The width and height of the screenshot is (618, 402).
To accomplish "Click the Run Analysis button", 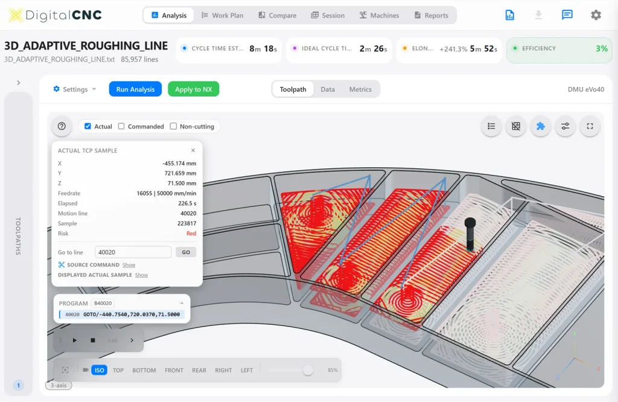I will (x=135, y=89).
